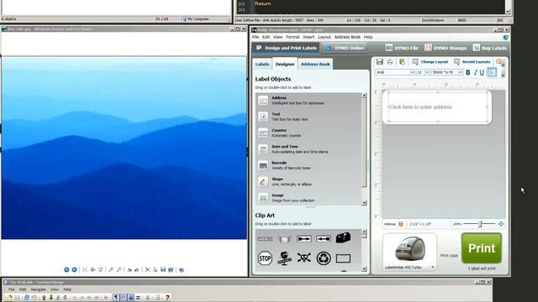Image resolution: width=538 pixels, height=302 pixels.
Task: Select the cat face clip art
Action: [284, 238]
